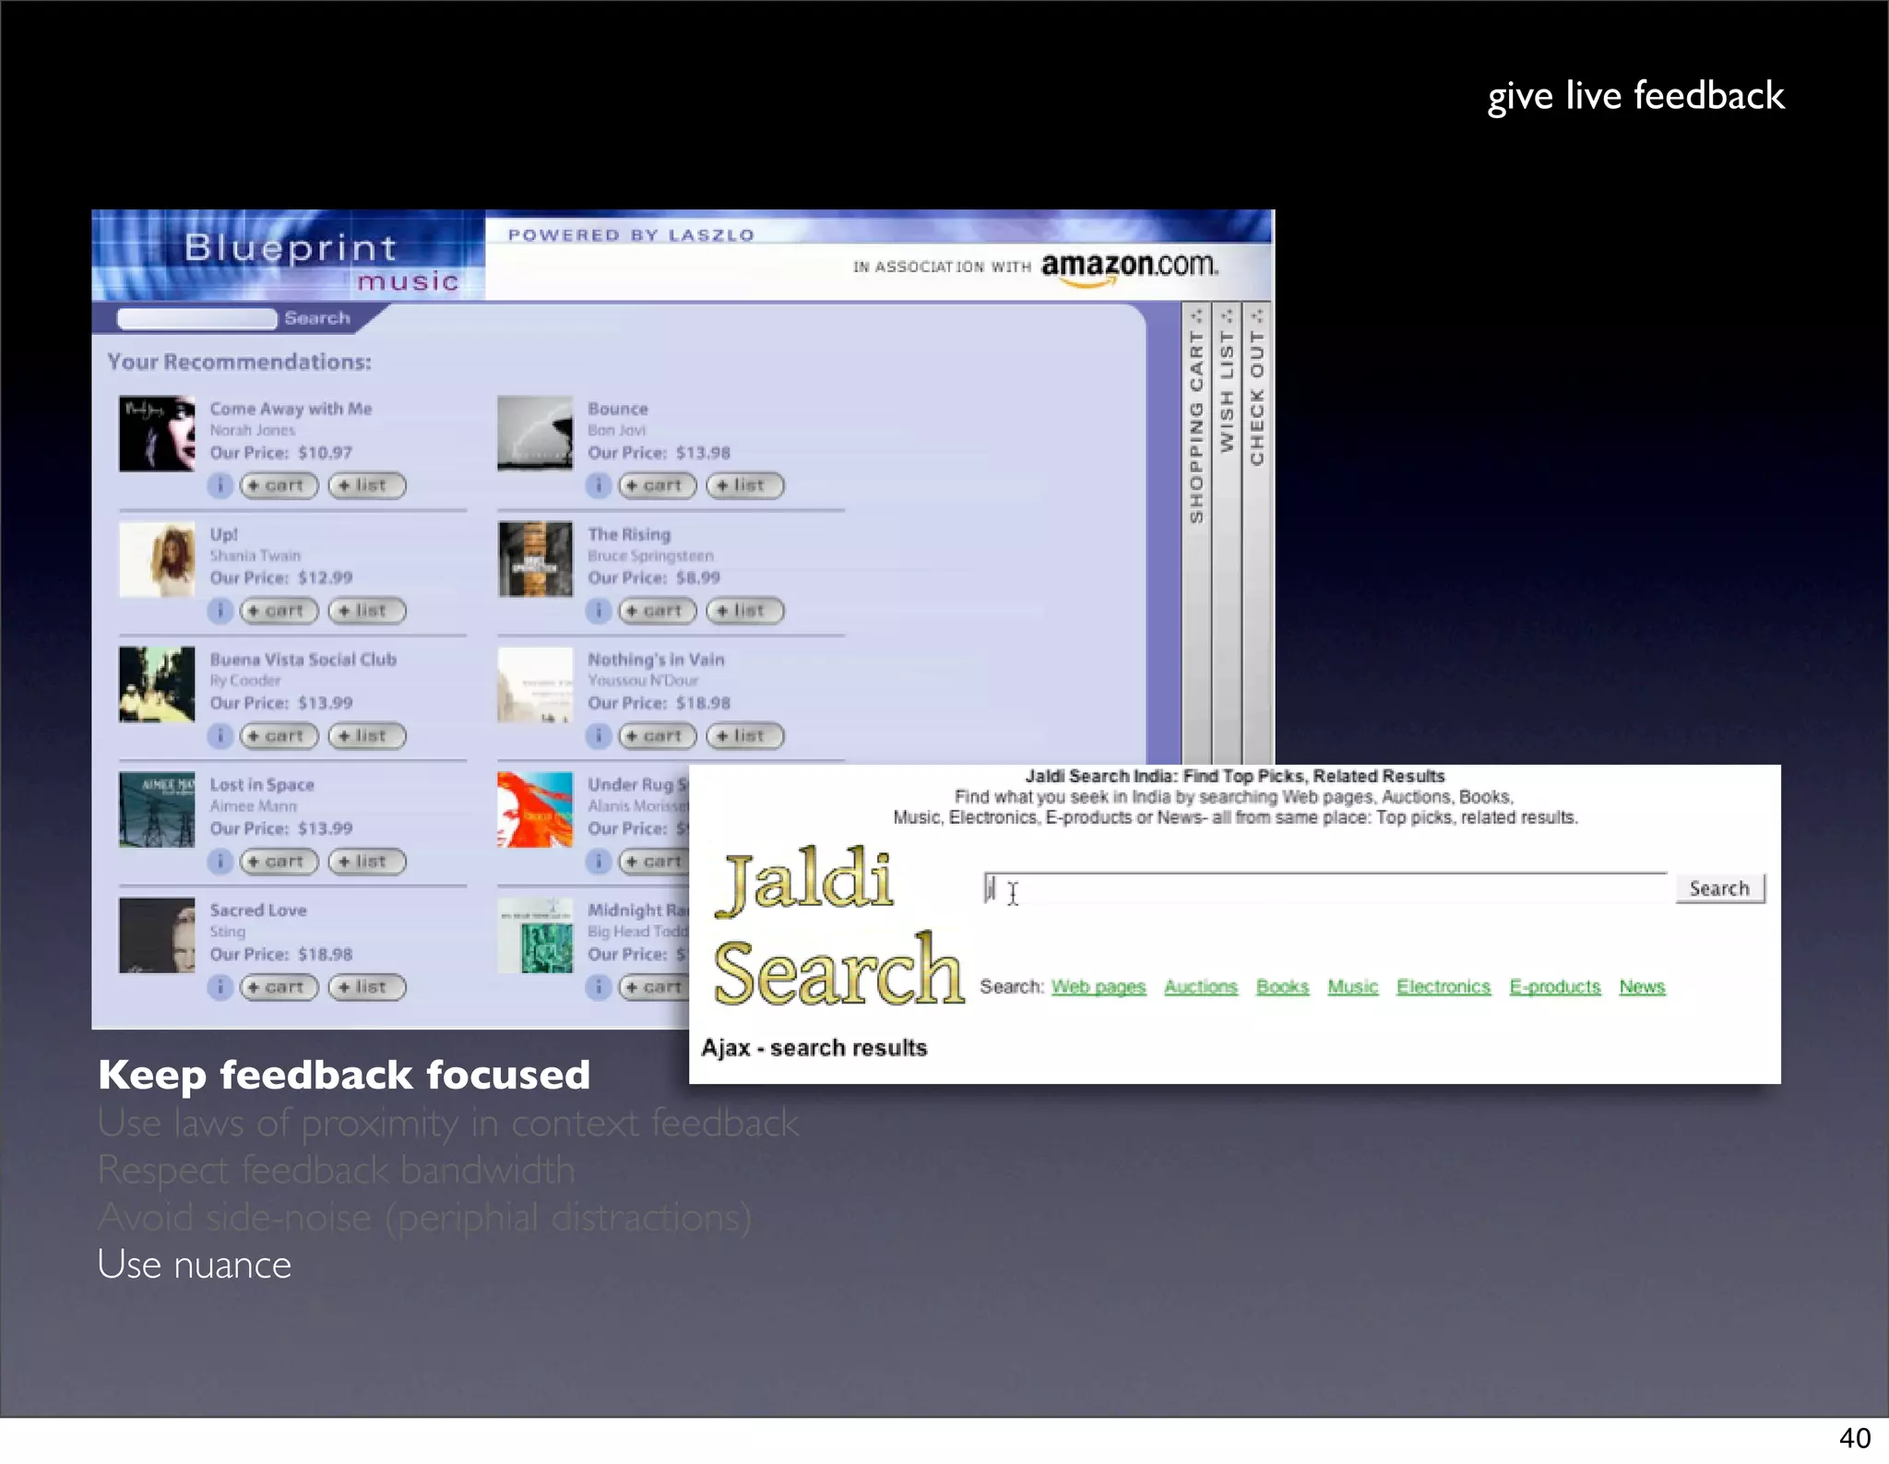Add Buena Vista Social Club to list
Viewport: 1889px width, 1464px height.
pos(367,736)
